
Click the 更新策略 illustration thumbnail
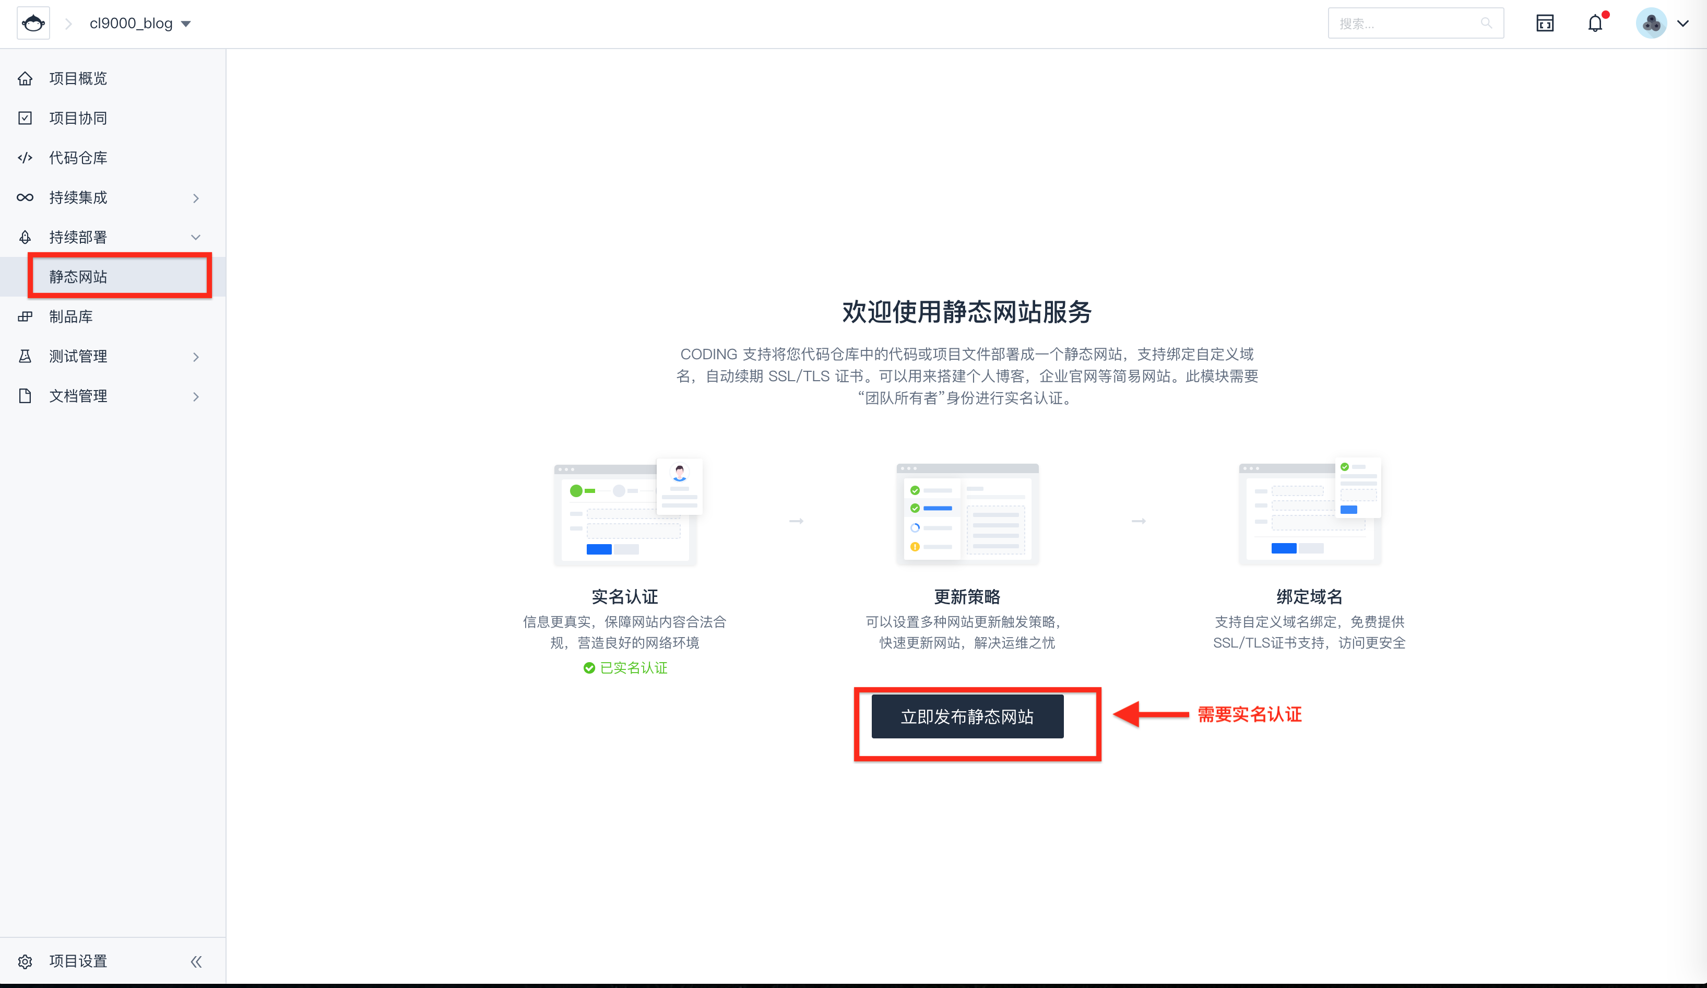967,514
